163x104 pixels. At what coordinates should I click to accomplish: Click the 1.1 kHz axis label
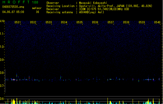pos(2,34)
